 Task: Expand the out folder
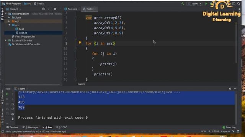point(9,21)
